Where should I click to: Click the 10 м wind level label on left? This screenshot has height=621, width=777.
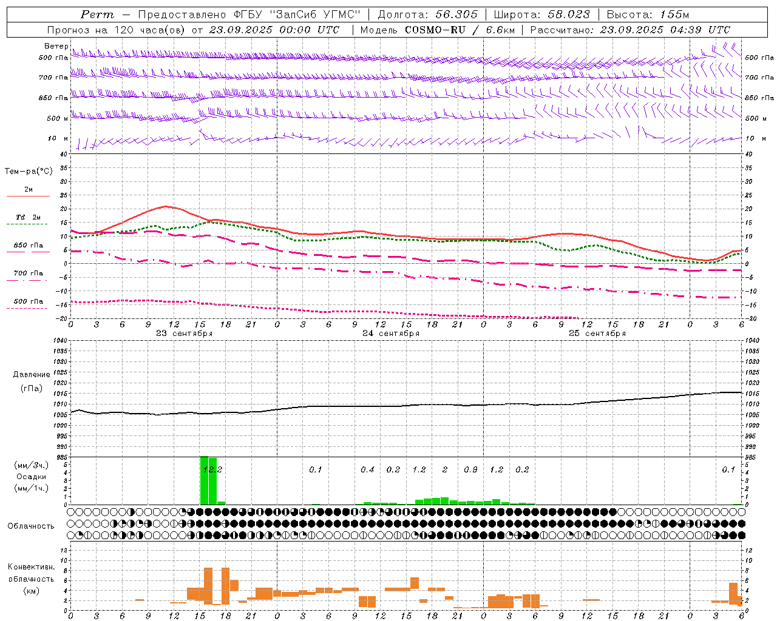coord(58,138)
